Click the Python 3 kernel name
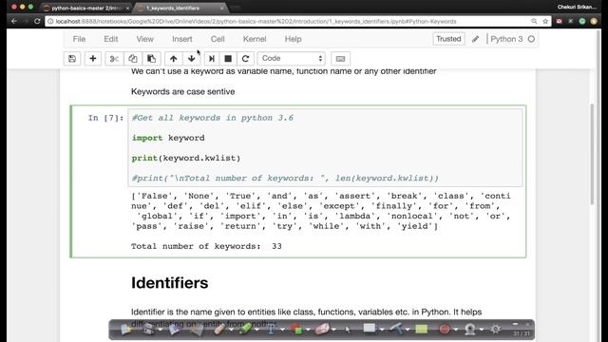The width and height of the screenshot is (608, 342). point(506,39)
